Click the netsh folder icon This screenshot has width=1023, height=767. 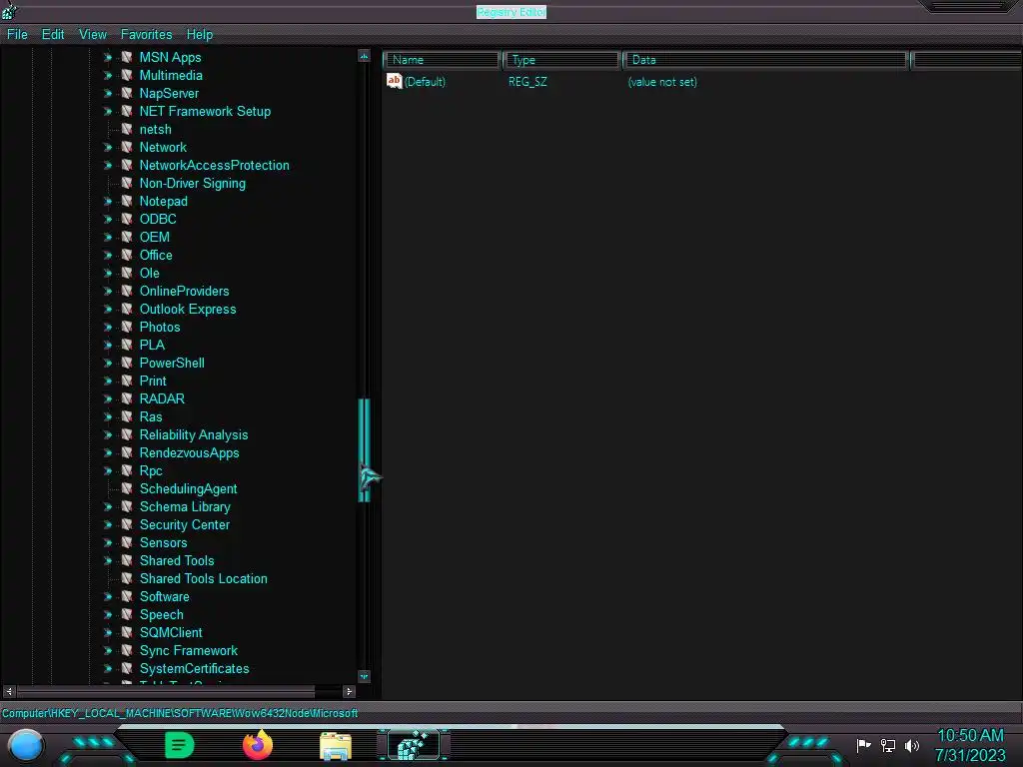(x=127, y=129)
